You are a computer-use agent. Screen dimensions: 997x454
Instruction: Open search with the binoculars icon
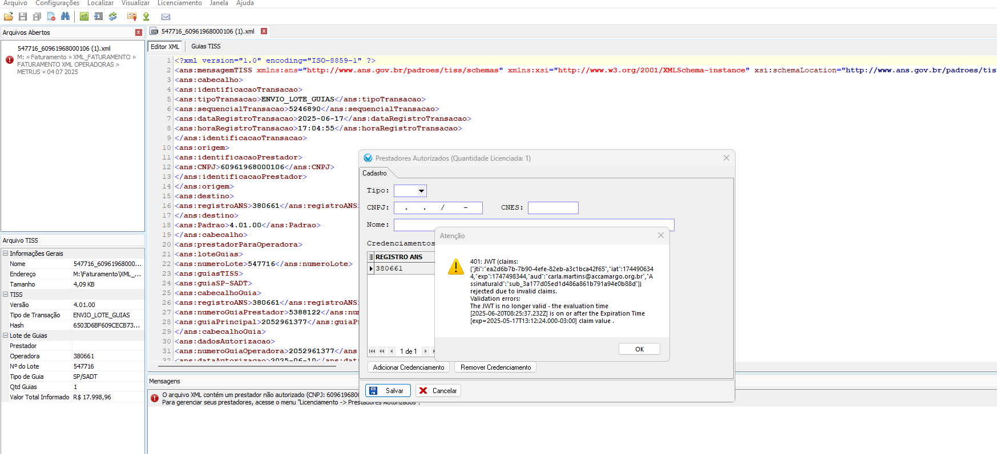tap(66, 17)
